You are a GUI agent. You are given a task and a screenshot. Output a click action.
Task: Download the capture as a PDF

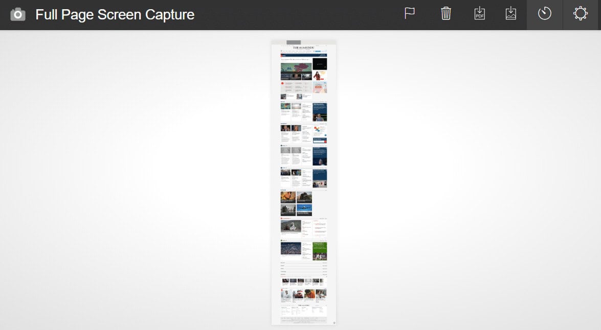[479, 14]
